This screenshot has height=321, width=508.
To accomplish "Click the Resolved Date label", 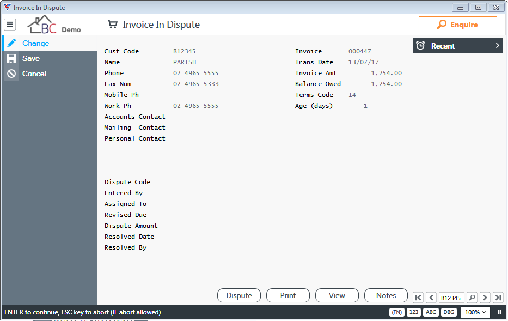I will [129, 237].
